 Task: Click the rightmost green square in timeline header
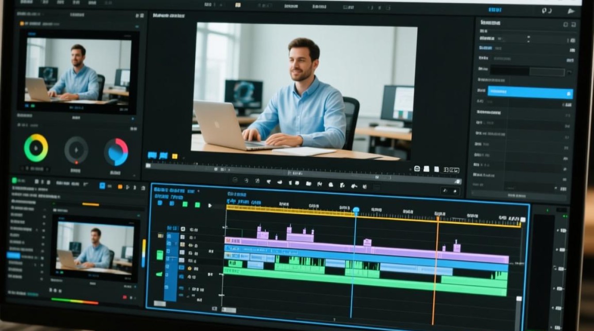(x=198, y=205)
